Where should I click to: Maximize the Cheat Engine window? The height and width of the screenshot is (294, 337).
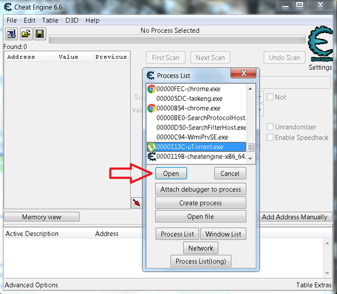[x=299, y=5]
